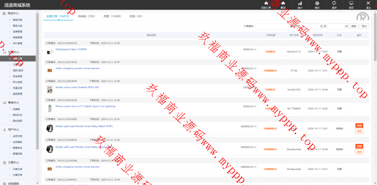Image resolution: width=377 pixels, height=185 pixels.
Task: Collapse the 商品中心 sidebar section
Action: pos(13,13)
